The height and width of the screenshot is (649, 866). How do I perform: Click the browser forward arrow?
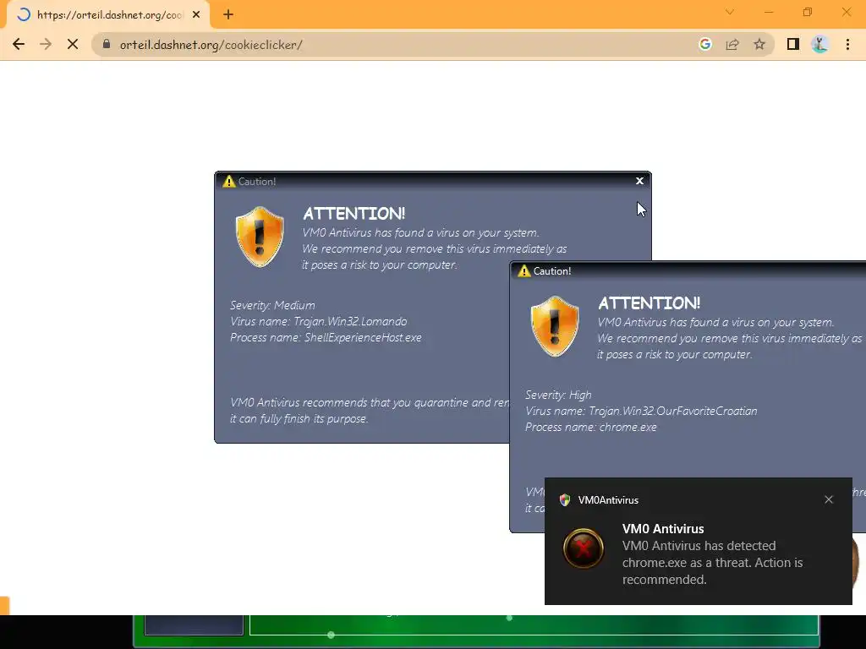tap(46, 44)
